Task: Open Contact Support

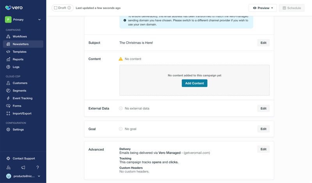Action: point(23,158)
